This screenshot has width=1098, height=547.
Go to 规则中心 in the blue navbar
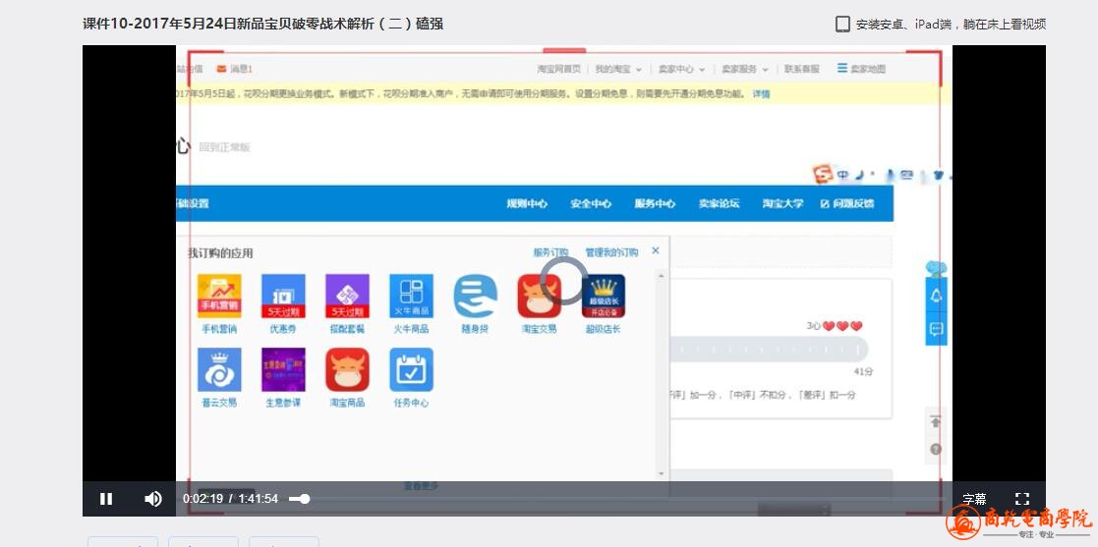point(527,204)
